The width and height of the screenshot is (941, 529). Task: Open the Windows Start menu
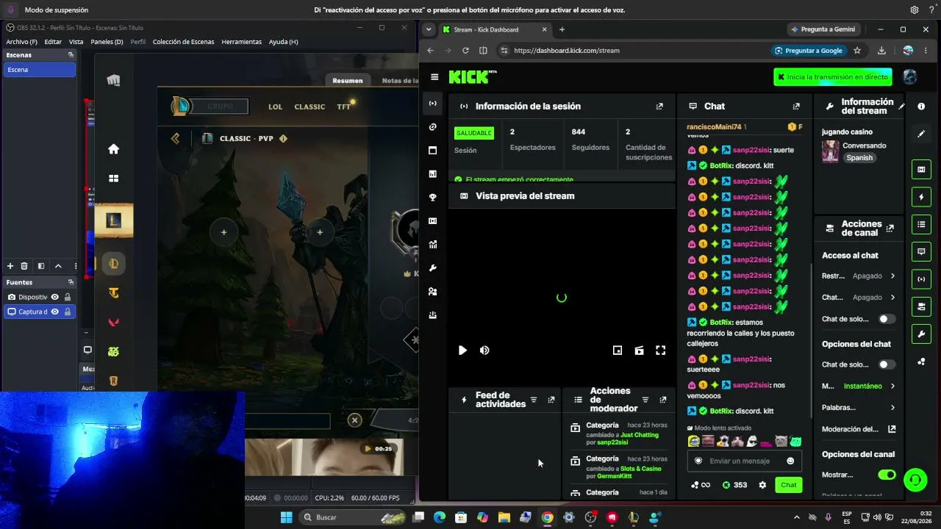pyautogui.click(x=286, y=517)
